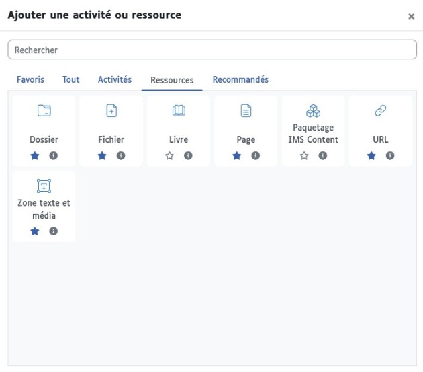Switch to the Favoris tab

coord(30,79)
